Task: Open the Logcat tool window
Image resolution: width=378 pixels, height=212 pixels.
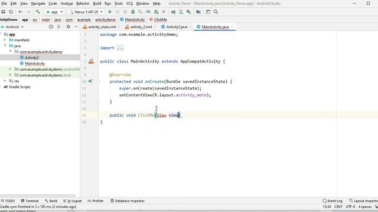Action: point(73,201)
